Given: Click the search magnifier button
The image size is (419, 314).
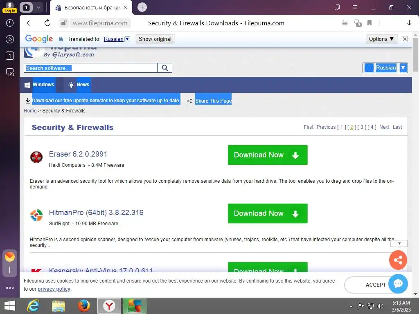Looking at the screenshot, I should 165,68.
